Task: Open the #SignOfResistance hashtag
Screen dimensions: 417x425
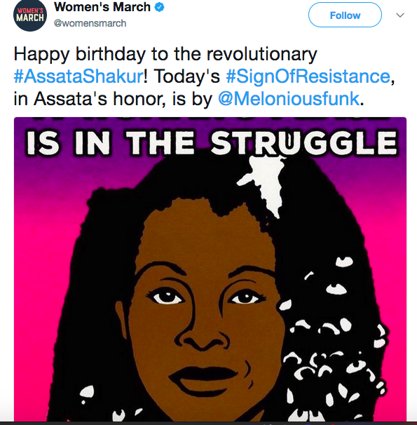Action: 308,76
